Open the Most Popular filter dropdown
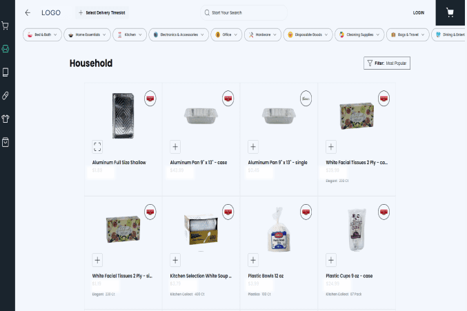Screen dimensions: 467x311 point(387,63)
